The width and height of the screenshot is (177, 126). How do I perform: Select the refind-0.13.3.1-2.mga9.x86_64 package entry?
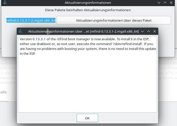[x=31, y=20]
